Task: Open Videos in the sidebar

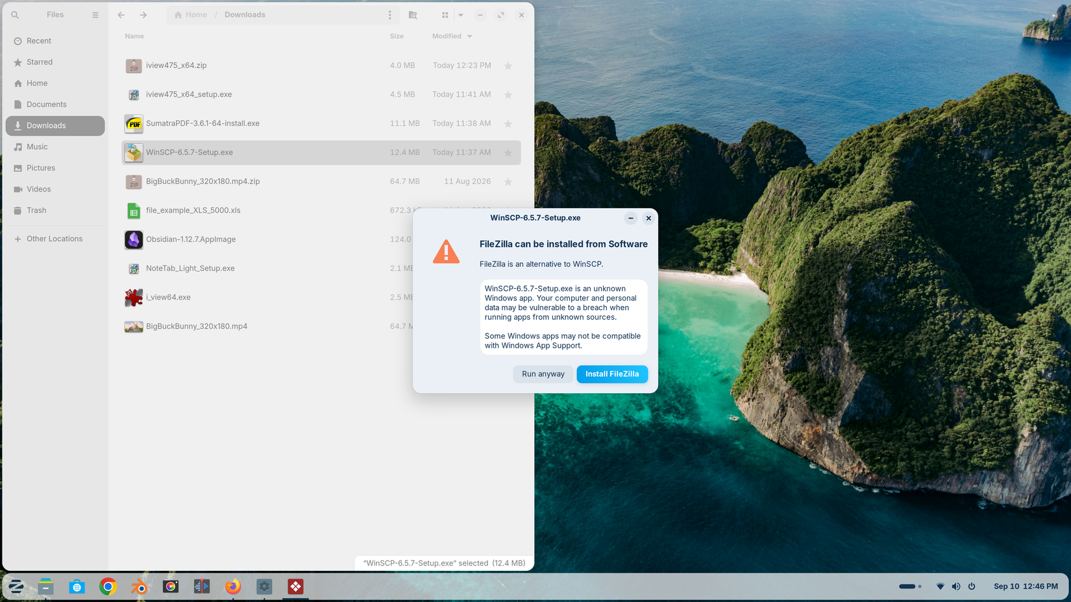Action: (55, 189)
